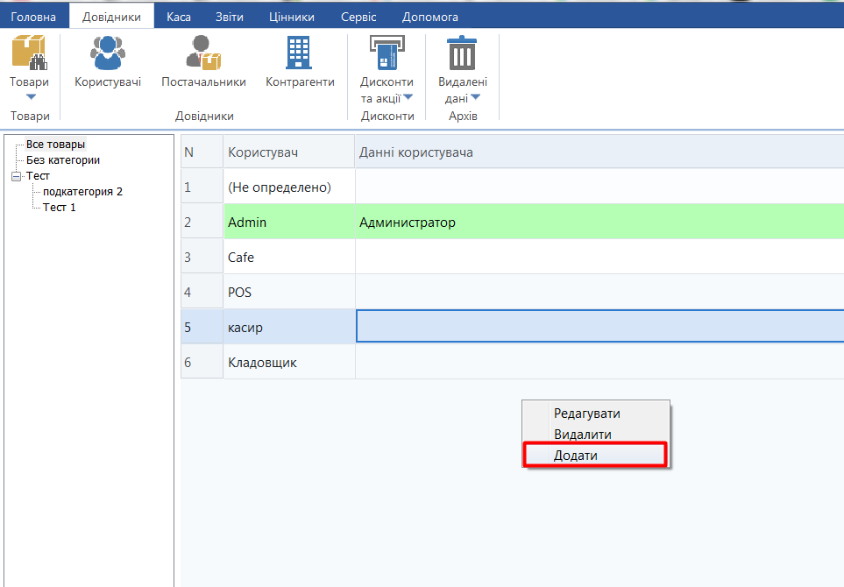Open the Цінники tab
Viewport: 844px width, 587px height.
click(x=292, y=17)
